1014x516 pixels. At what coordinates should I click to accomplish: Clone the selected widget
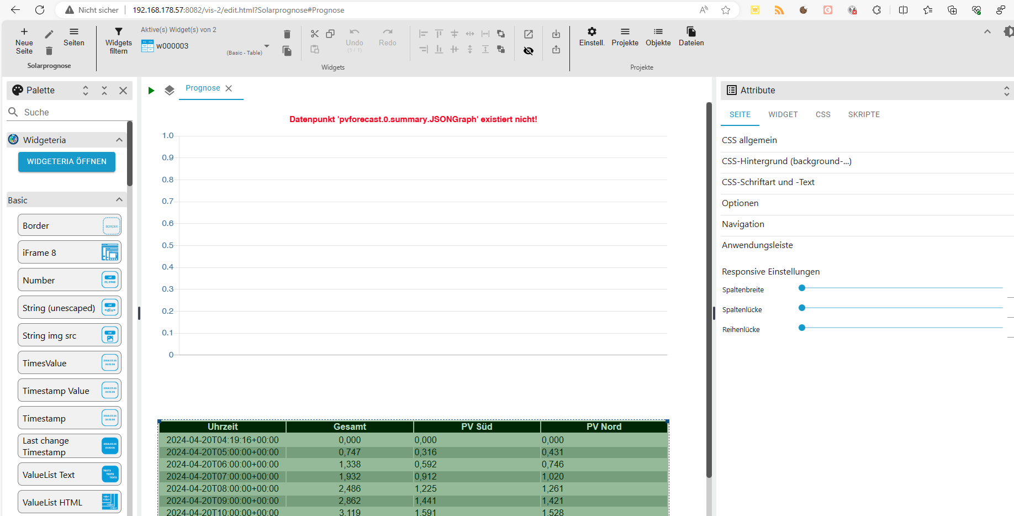pos(287,51)
